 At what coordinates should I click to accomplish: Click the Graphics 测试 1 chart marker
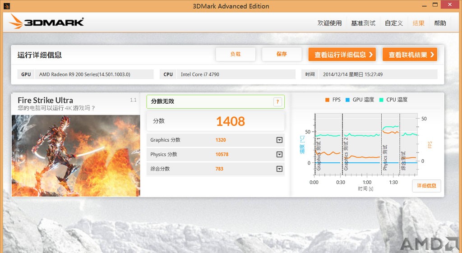click(x=319, y=154)
